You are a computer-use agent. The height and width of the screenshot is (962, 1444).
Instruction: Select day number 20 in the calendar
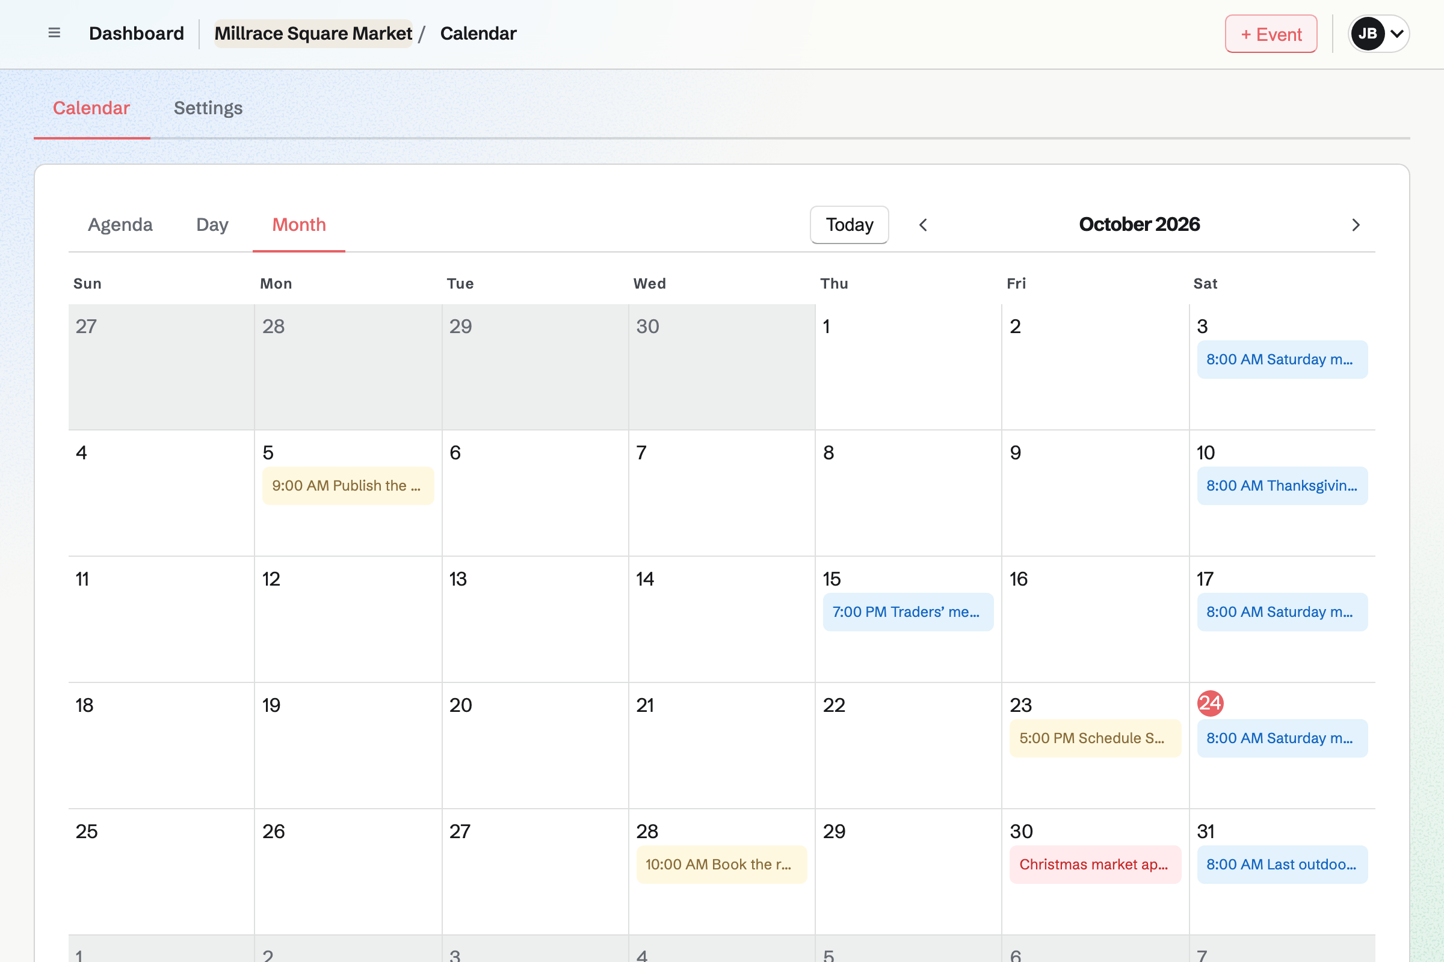(x=460, y=705)
